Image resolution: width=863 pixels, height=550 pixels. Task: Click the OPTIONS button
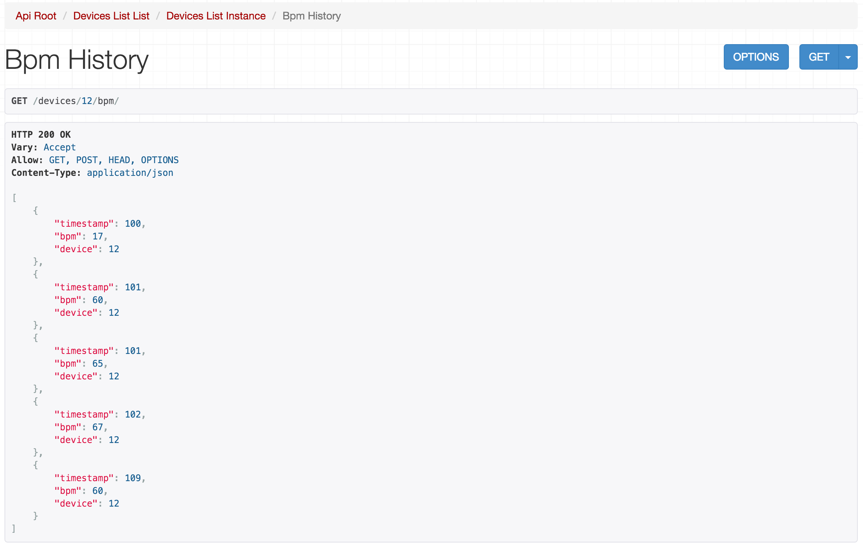tap(756, 57)
